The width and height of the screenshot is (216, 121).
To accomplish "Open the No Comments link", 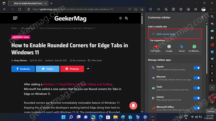I will click(78, 60).
